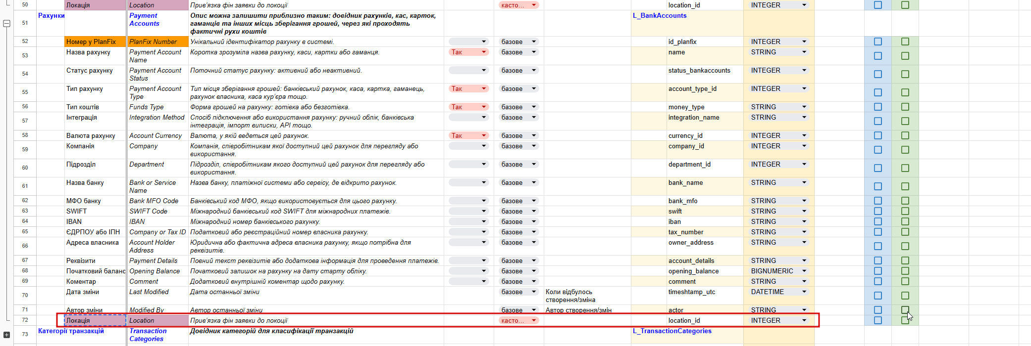Screen dimensions: 1031x346
Task: Tick the green-column checkbox in currency_id row
Action: [905, 135]
